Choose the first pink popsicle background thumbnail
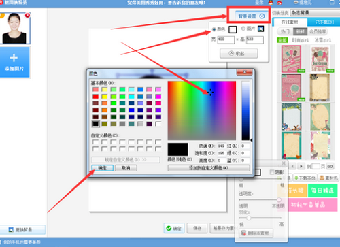The height and width of the screenshot is (247, 340). [x=292, y=59]
